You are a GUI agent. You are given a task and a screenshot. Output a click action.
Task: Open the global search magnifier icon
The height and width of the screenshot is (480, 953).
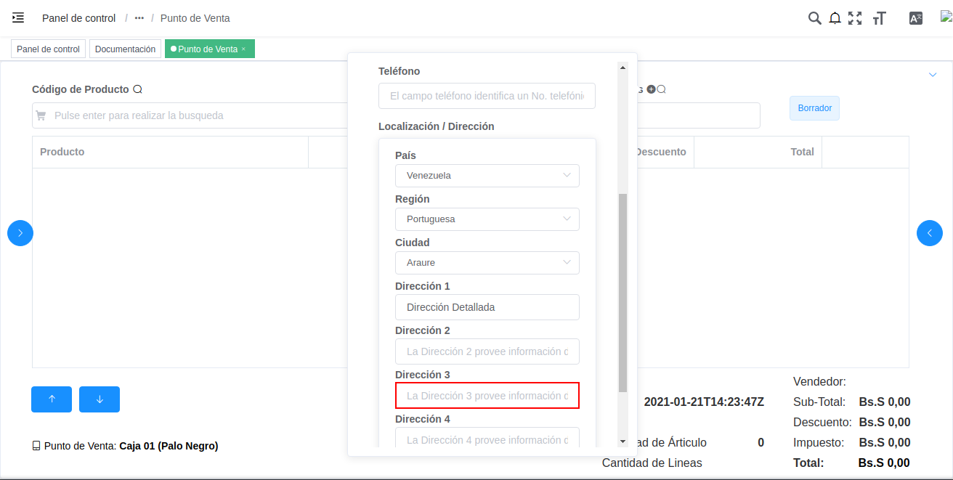click(x=814, y=17)
